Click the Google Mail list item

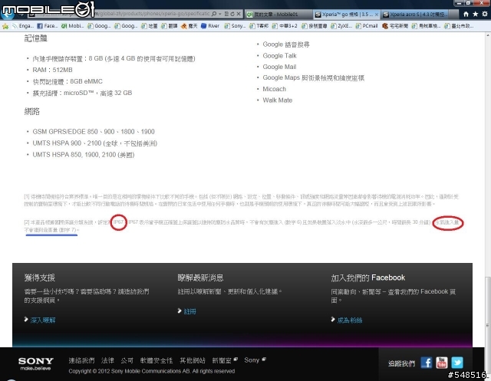click(279, 67)
